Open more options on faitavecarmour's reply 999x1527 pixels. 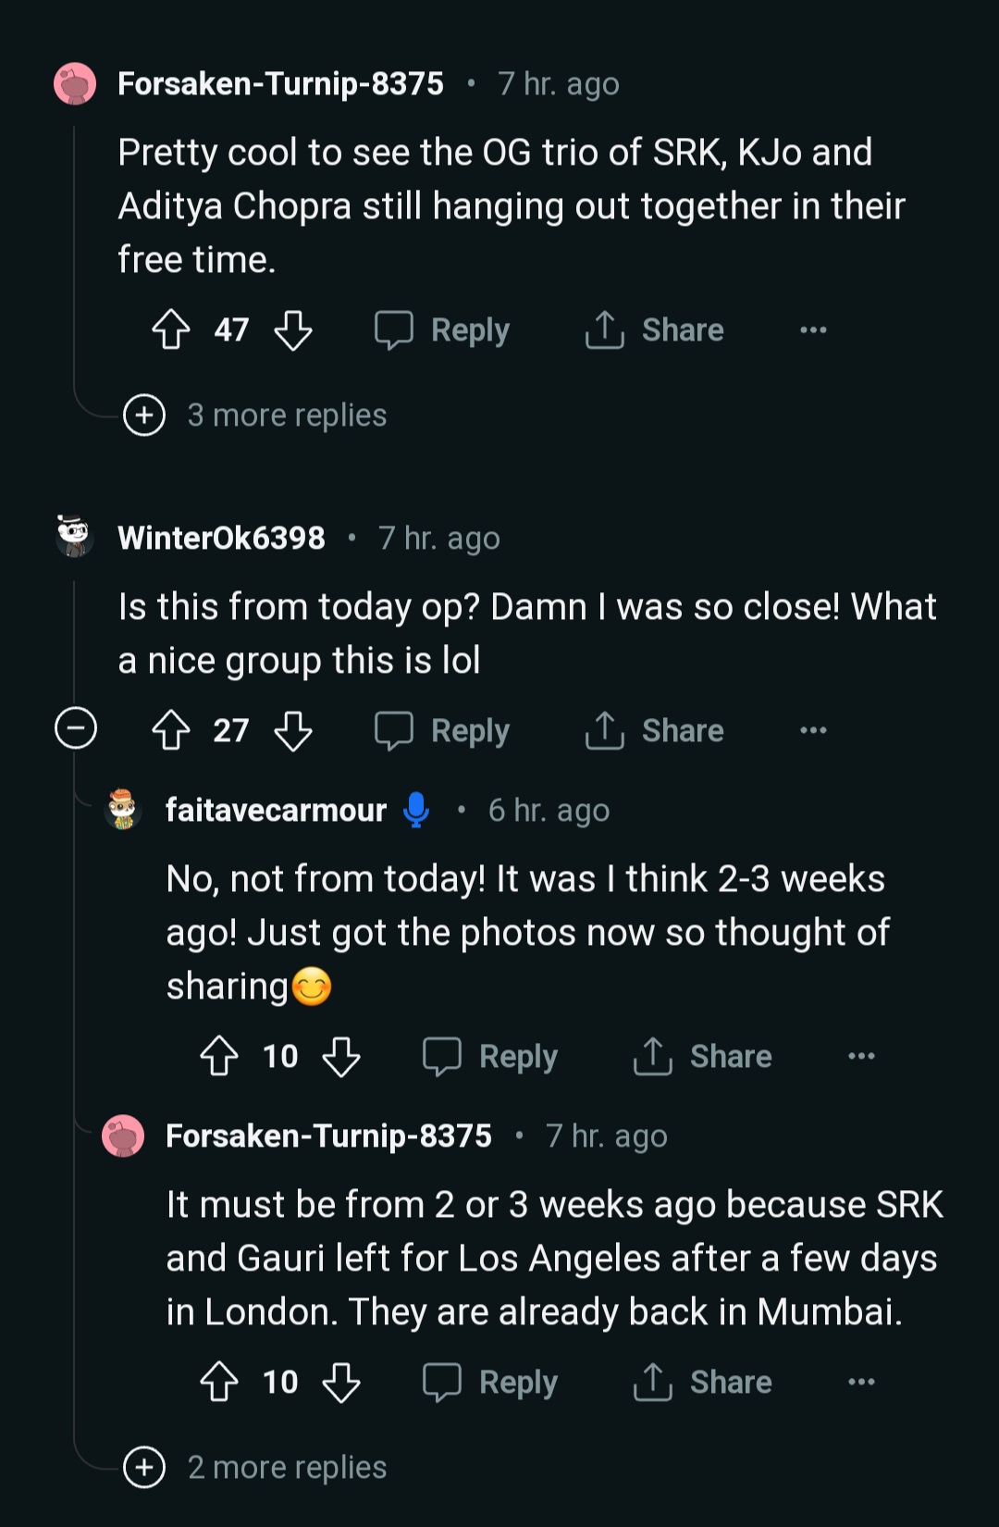(861, 1057)
